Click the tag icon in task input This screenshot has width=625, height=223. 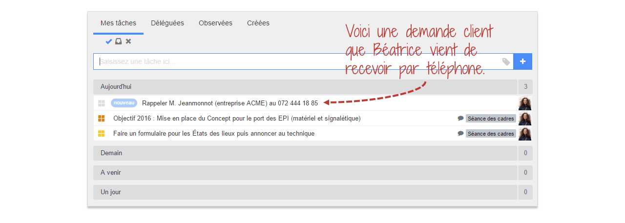506,61
